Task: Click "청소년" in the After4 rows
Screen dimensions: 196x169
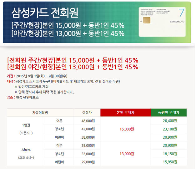Action: [59, 154]
